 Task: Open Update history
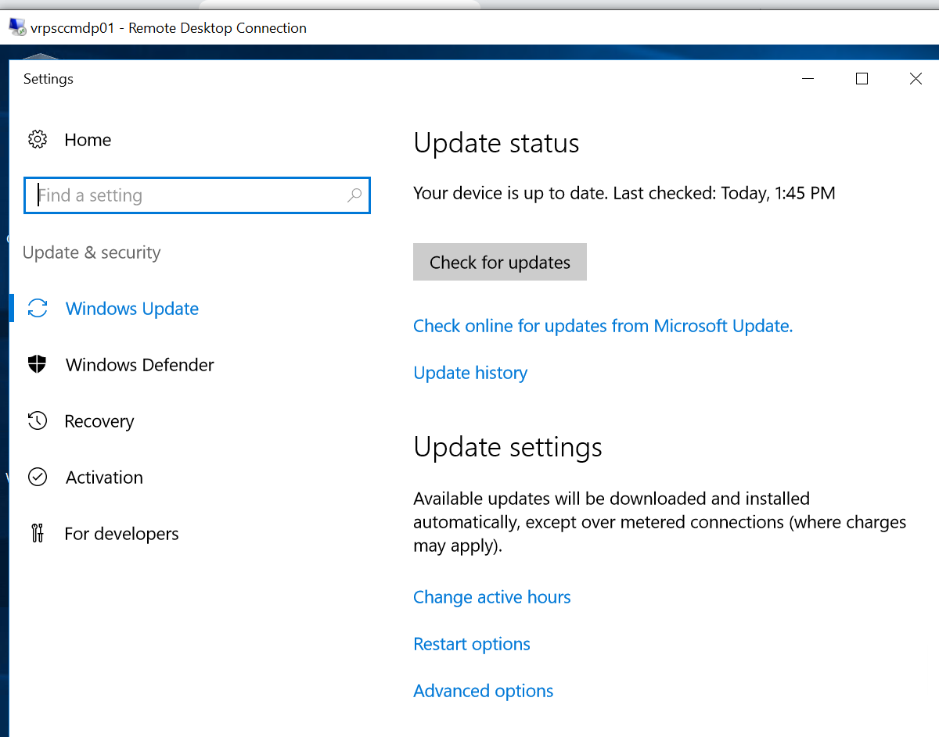pos(470,373)
